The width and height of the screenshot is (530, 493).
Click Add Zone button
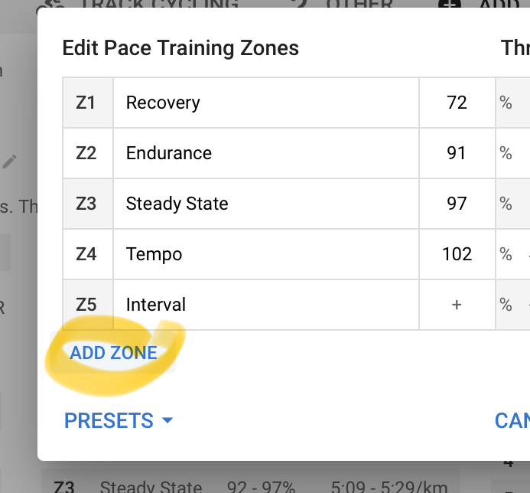(x=113, y=353)
